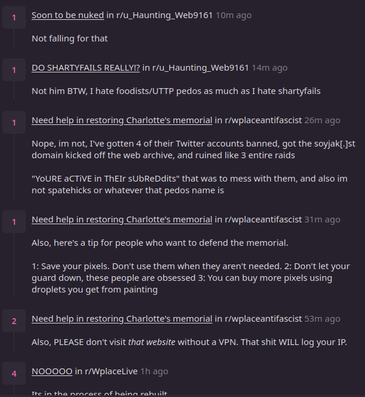Open the "Soon to be nuked" post link
This screenshot has width=365, height=397.
[68, 15]
